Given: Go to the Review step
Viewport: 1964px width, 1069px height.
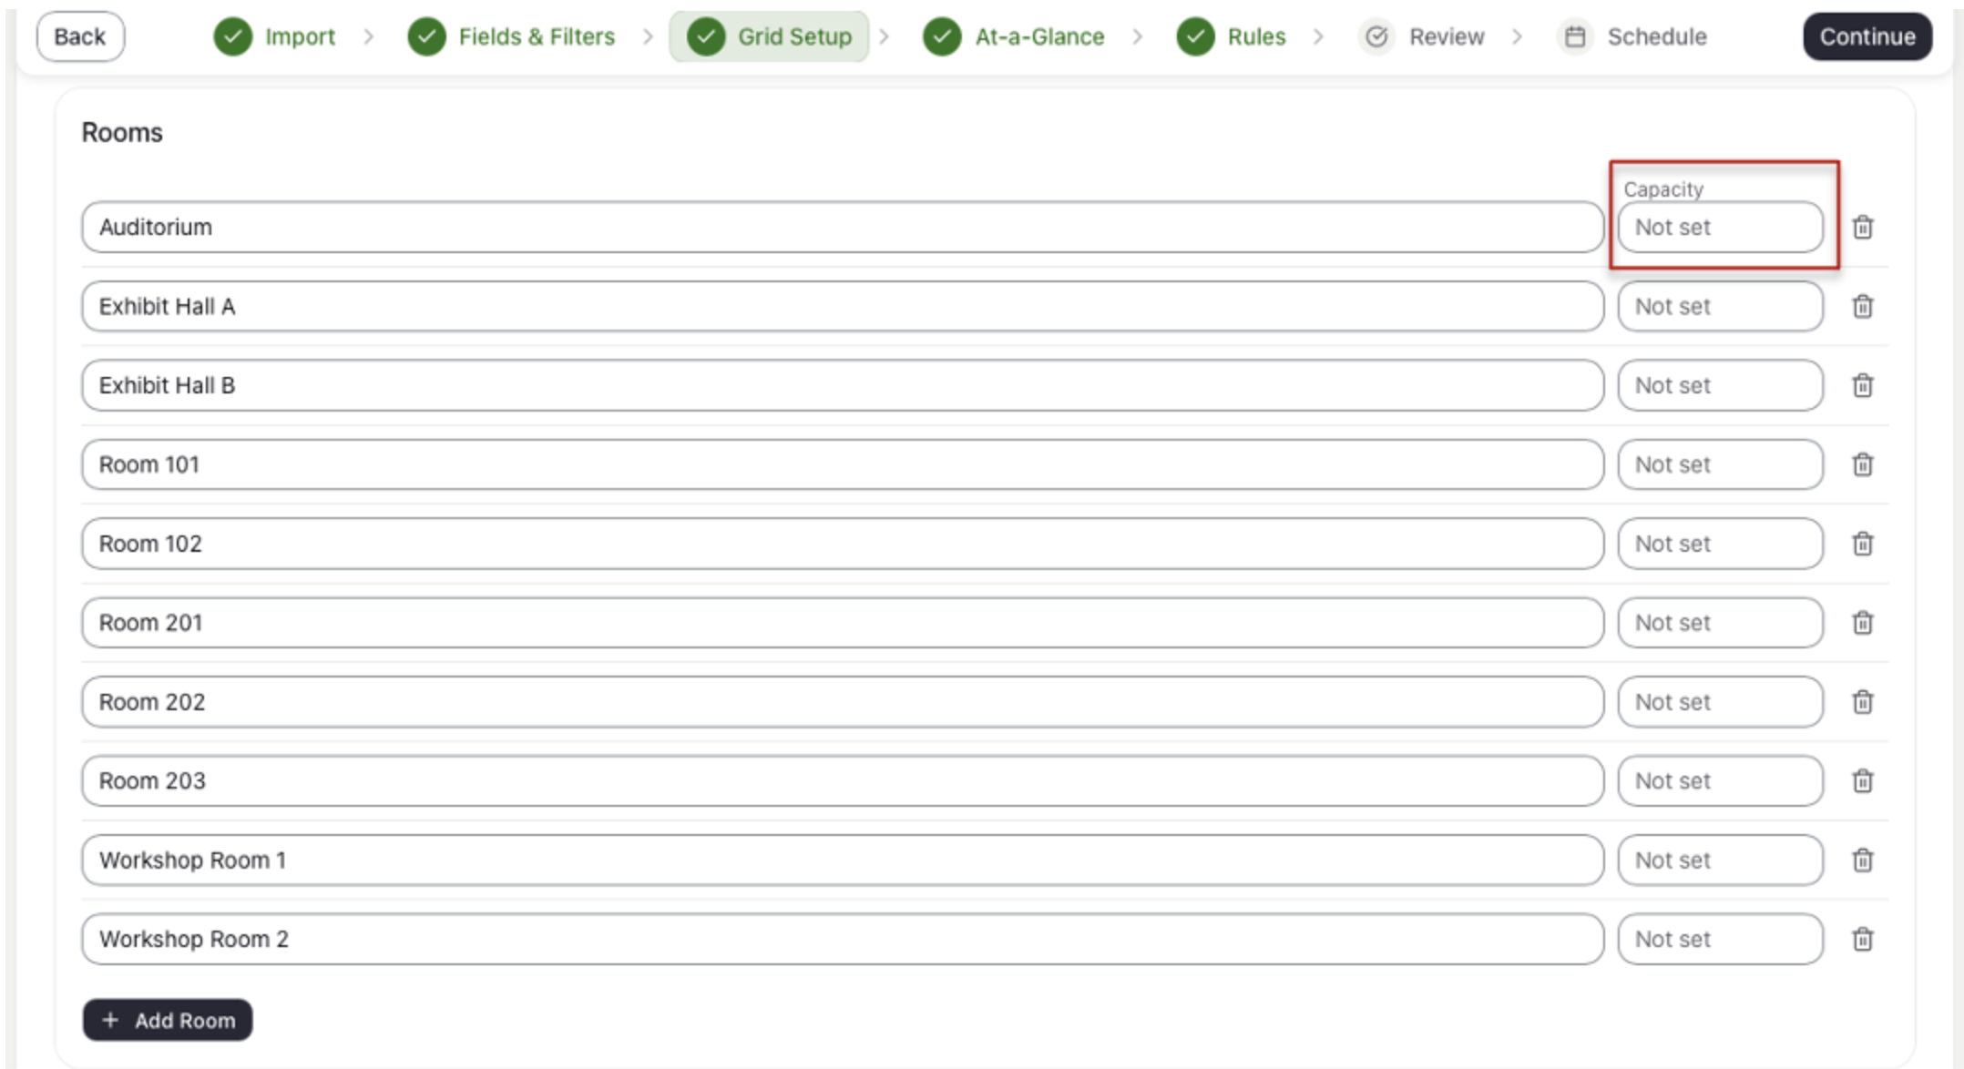Looking at the screenshot, I should click(1422, 36).
